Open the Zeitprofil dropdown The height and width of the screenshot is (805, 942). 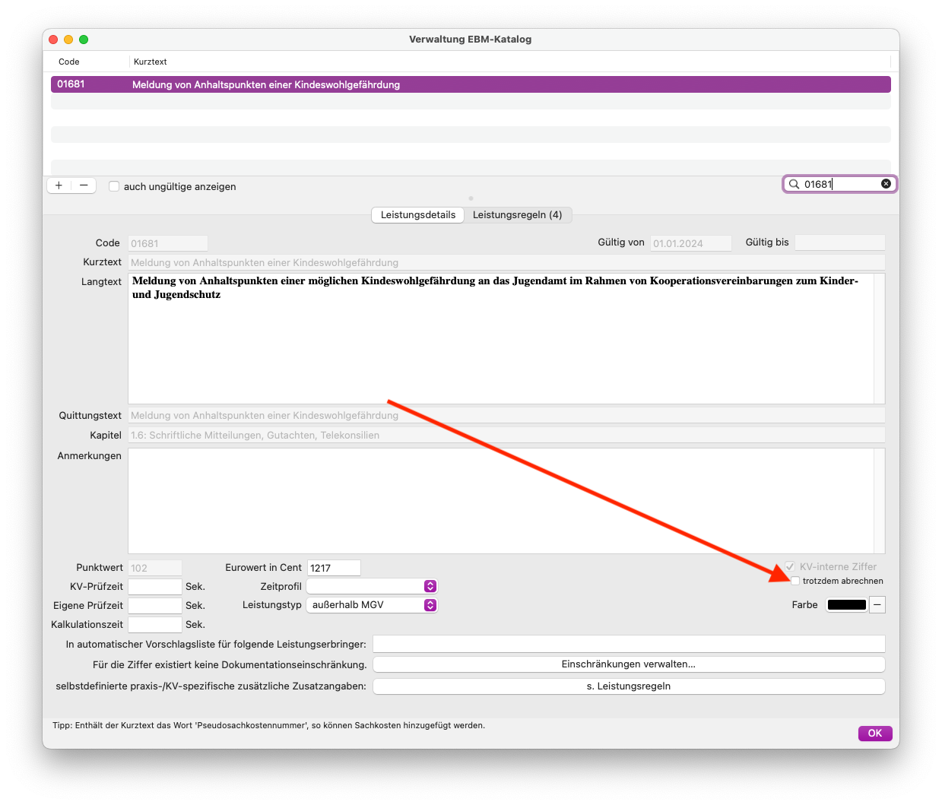372,586
